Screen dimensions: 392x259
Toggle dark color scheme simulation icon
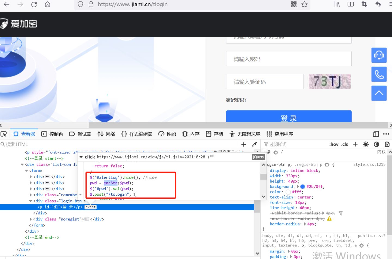[376, 144]
